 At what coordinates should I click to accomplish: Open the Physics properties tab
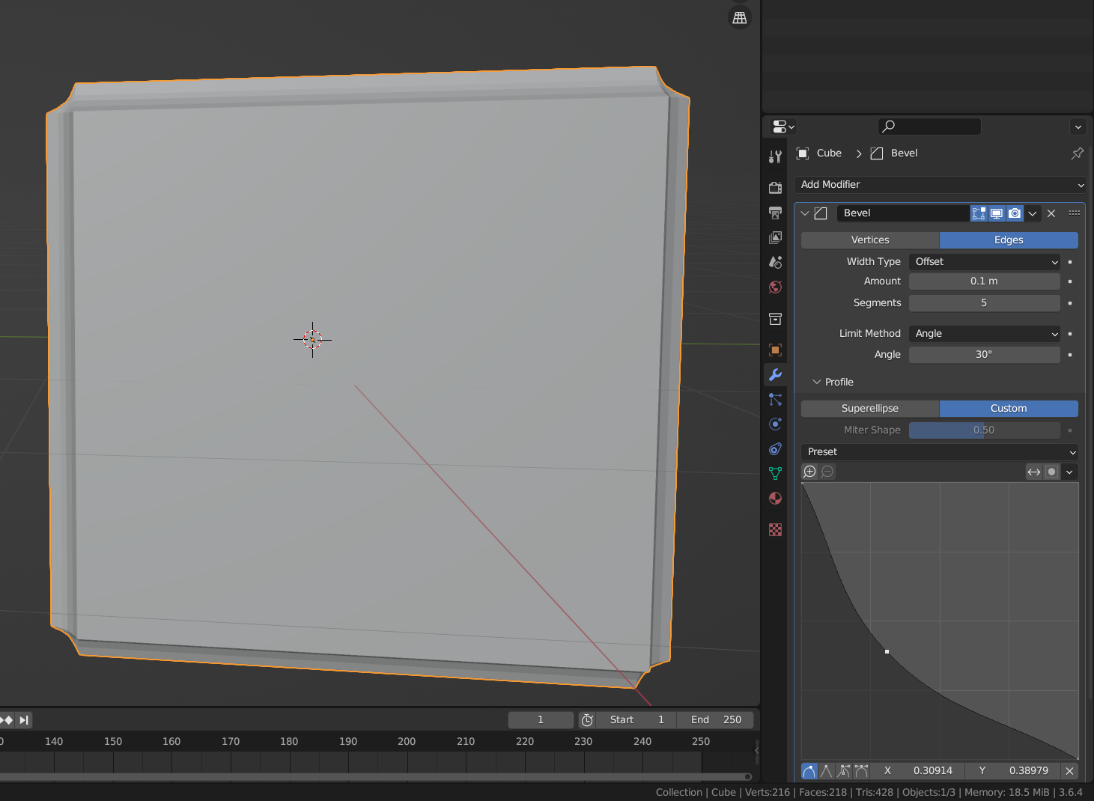click(775, 424)
